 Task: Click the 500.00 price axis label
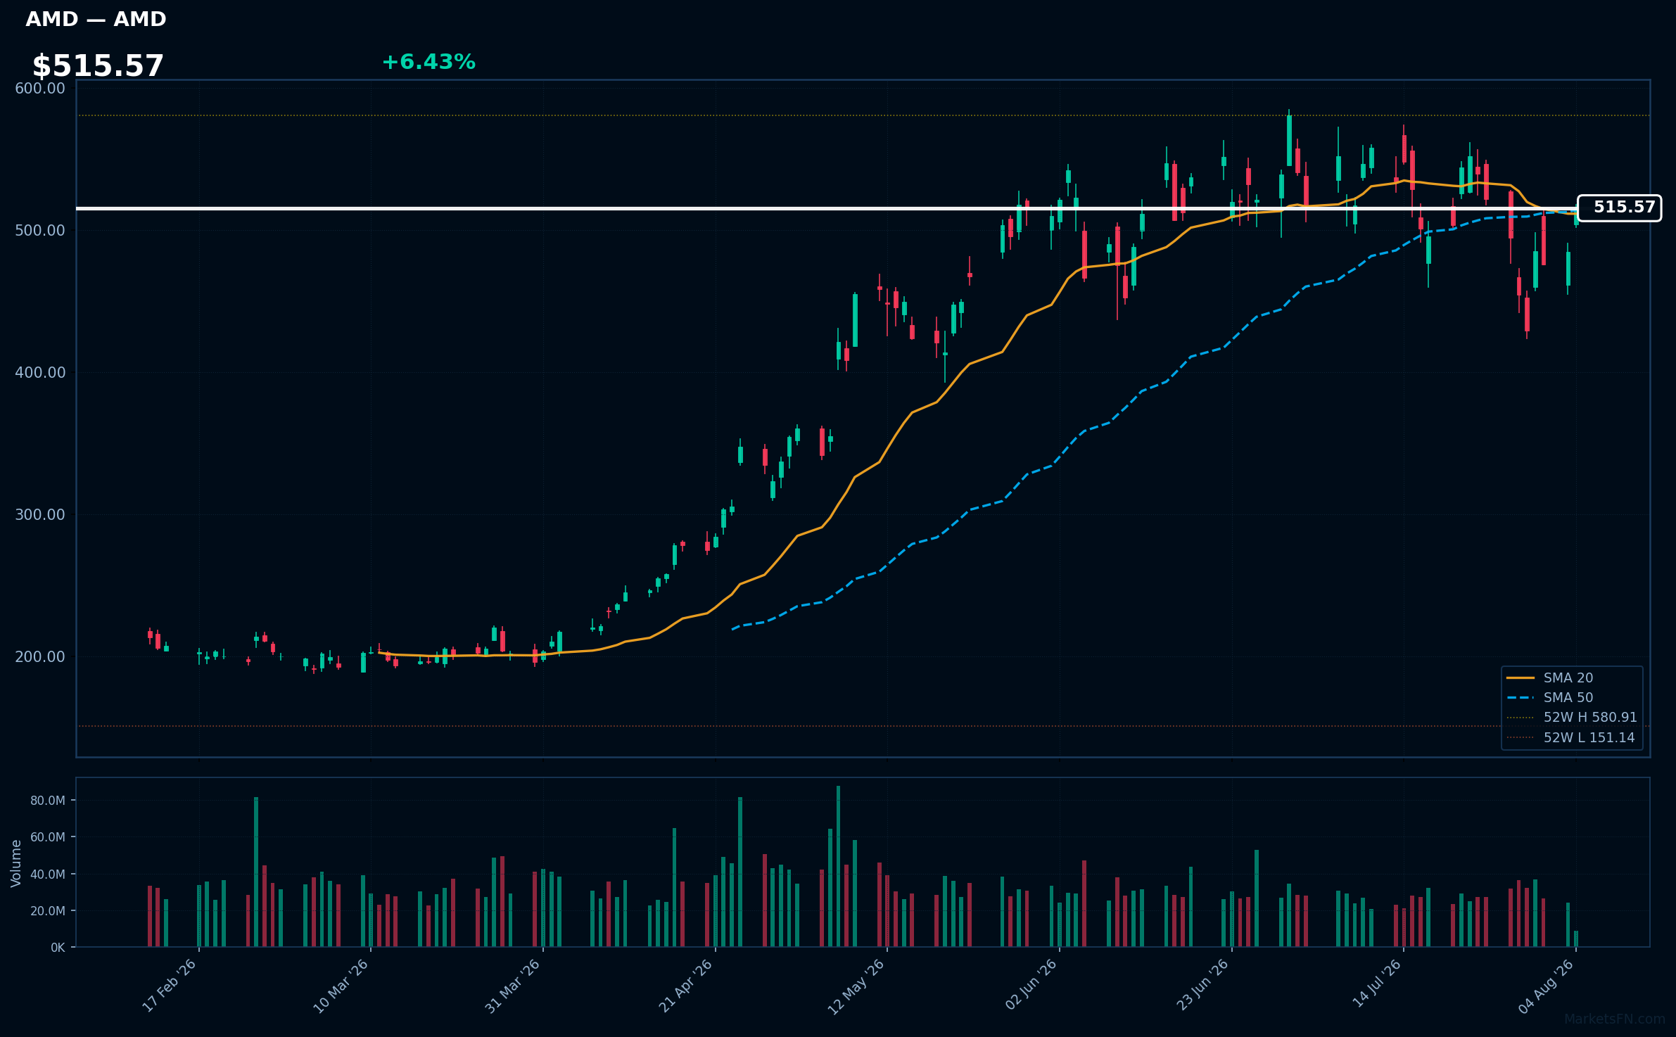(40, 231)
